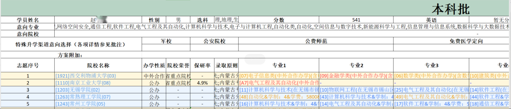The width and height of the screenshot is (511, 109).
Task: Open the 西交利物浦大学 link
Action: pos(86,76)
